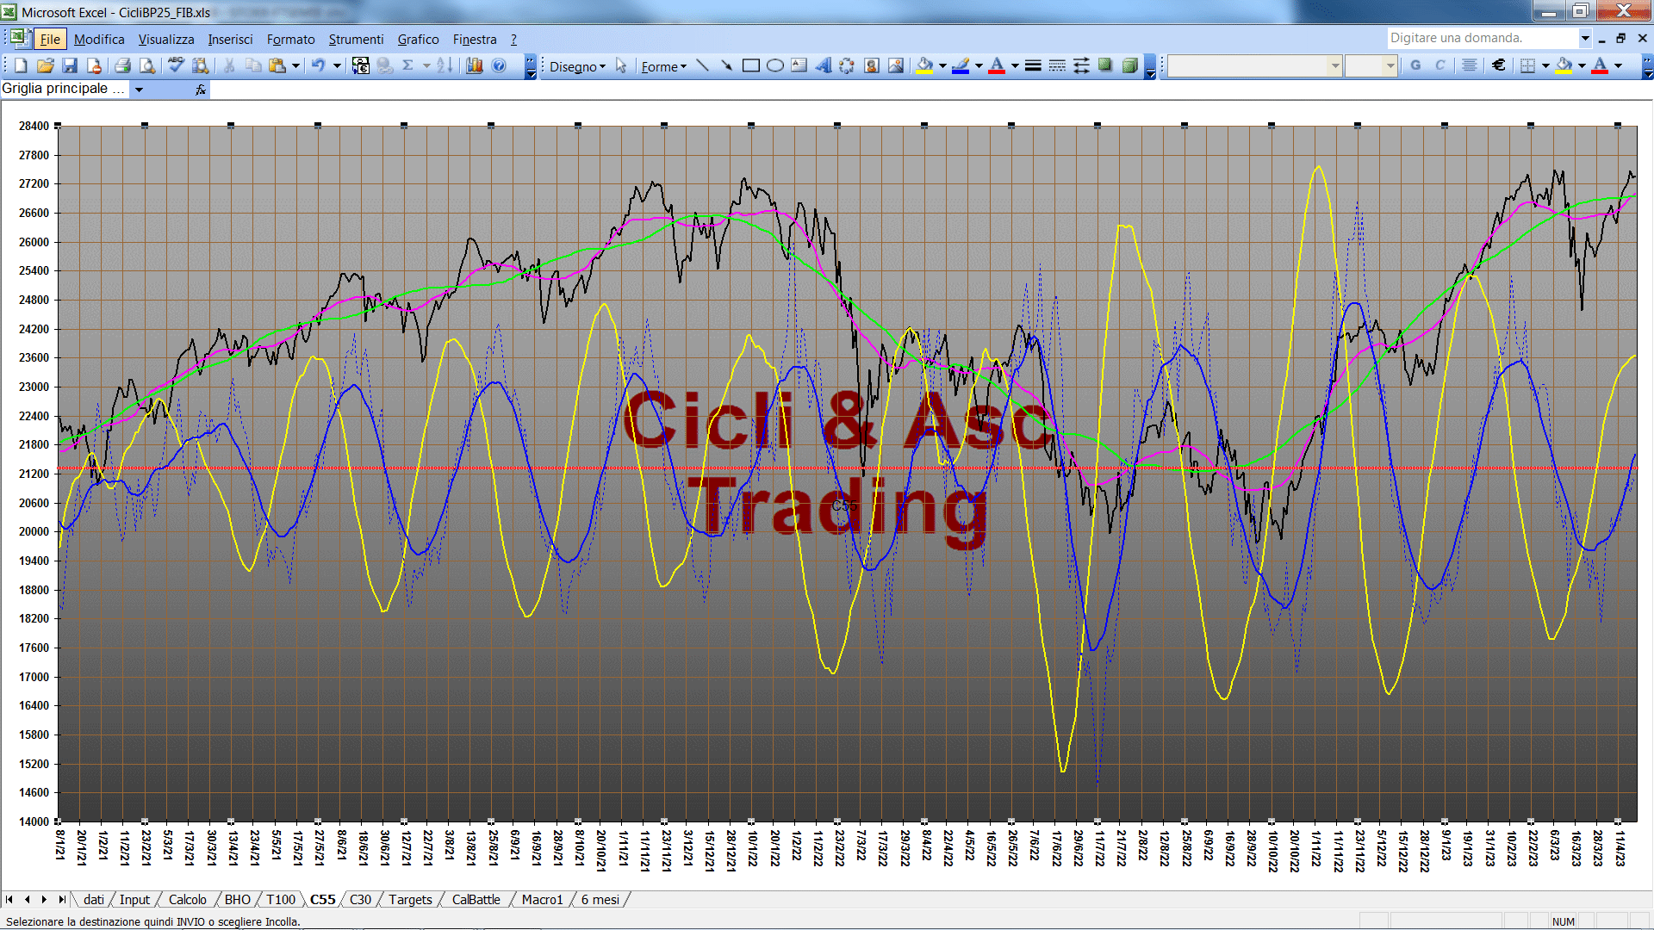The image size is (1654, 930).
Task: Open the Arrow Style icon
Action: pos(1081,65)
